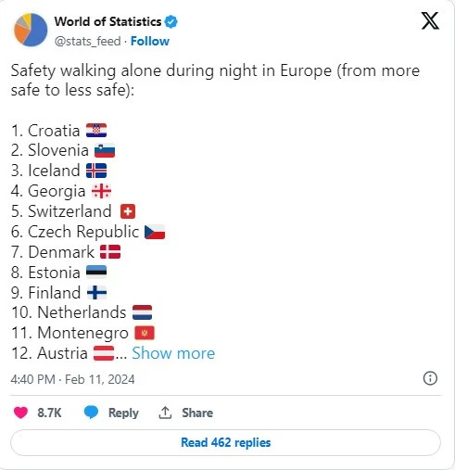
Task: Expand the tweet with Show more
Action: point(173,353)
